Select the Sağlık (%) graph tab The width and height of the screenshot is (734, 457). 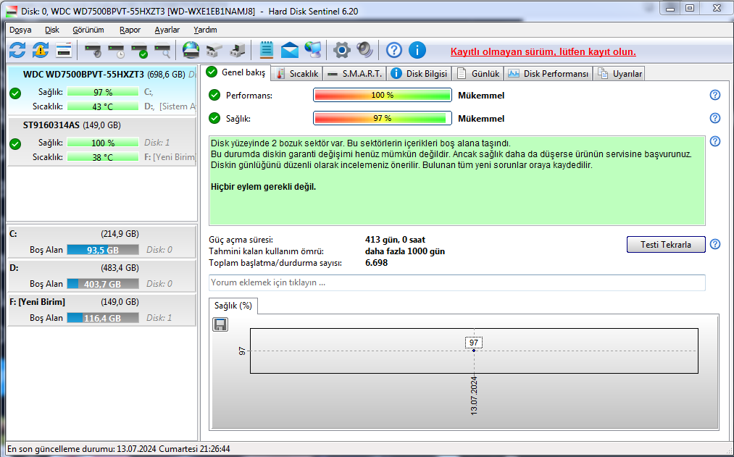tap(233, 306)
